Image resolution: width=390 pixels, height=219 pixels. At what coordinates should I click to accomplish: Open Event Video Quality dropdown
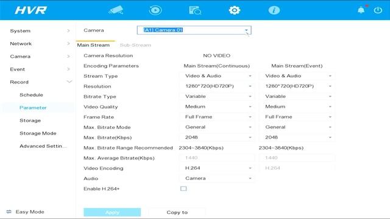(x=297, y=106)
